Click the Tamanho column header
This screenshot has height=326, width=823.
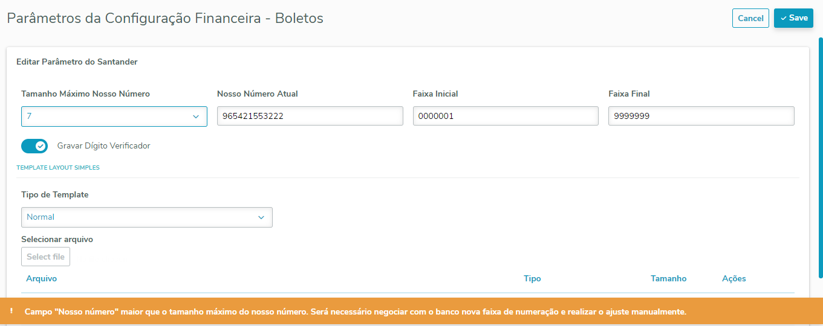coord(668,279)
